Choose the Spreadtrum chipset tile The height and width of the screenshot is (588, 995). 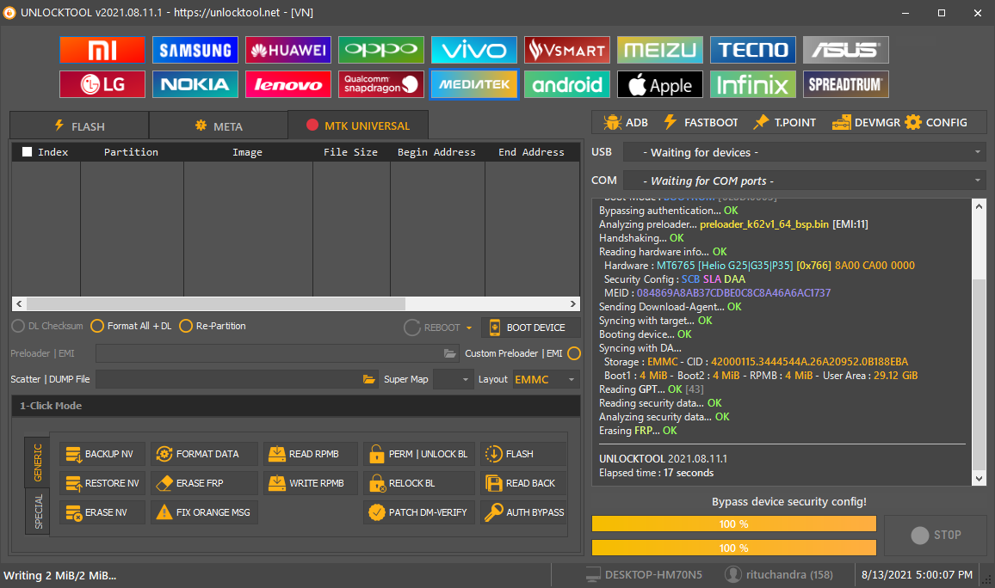click(x=846, y=84)
